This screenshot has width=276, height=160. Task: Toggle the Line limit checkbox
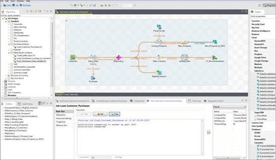[79, 157]
